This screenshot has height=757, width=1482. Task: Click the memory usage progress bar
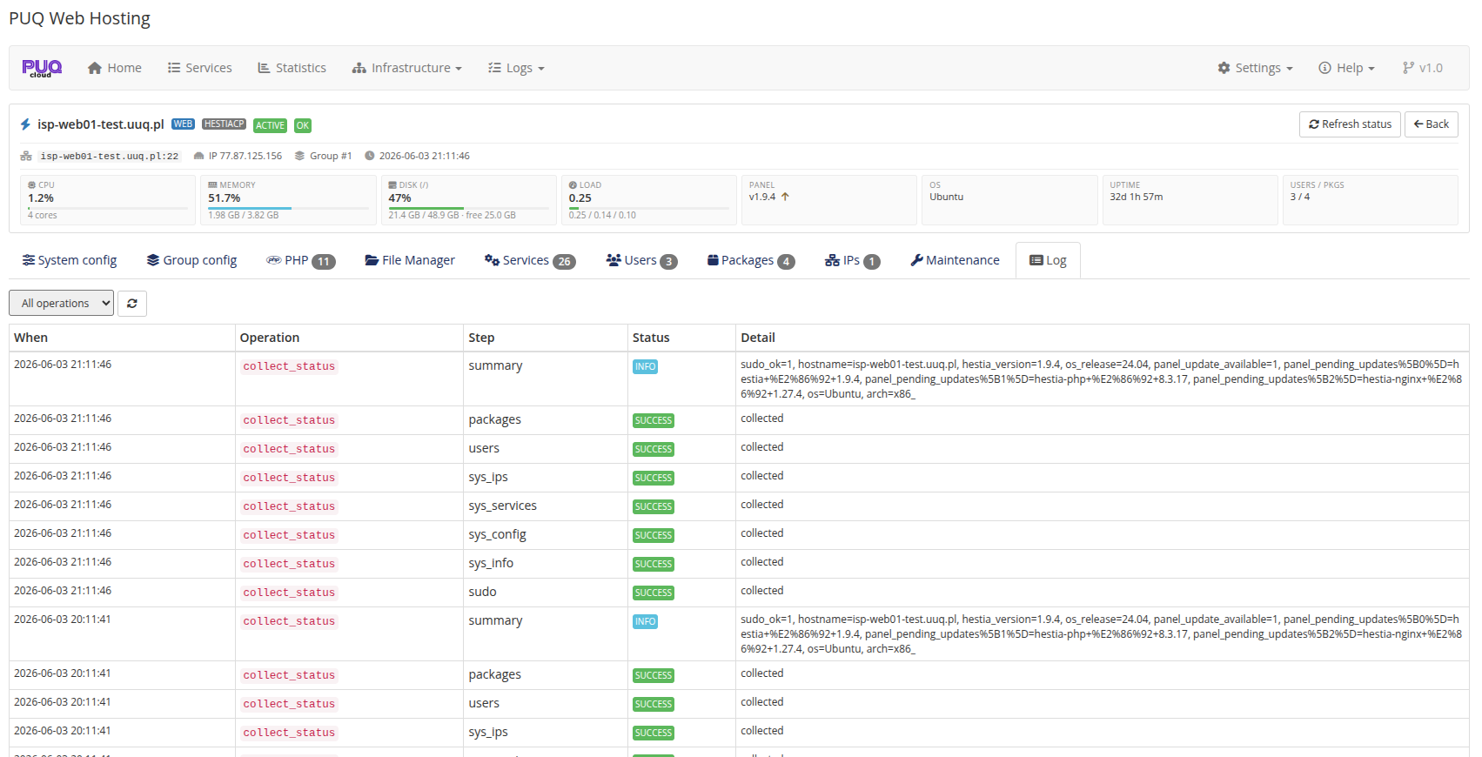288,209
